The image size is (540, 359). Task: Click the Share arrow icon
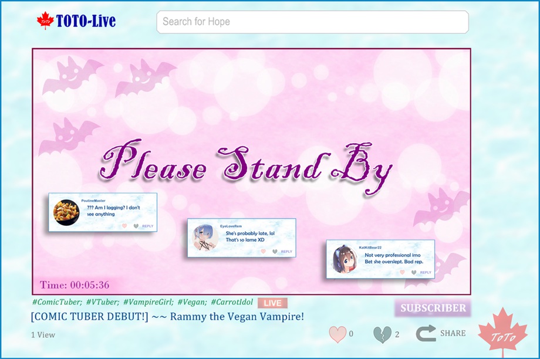426,333
